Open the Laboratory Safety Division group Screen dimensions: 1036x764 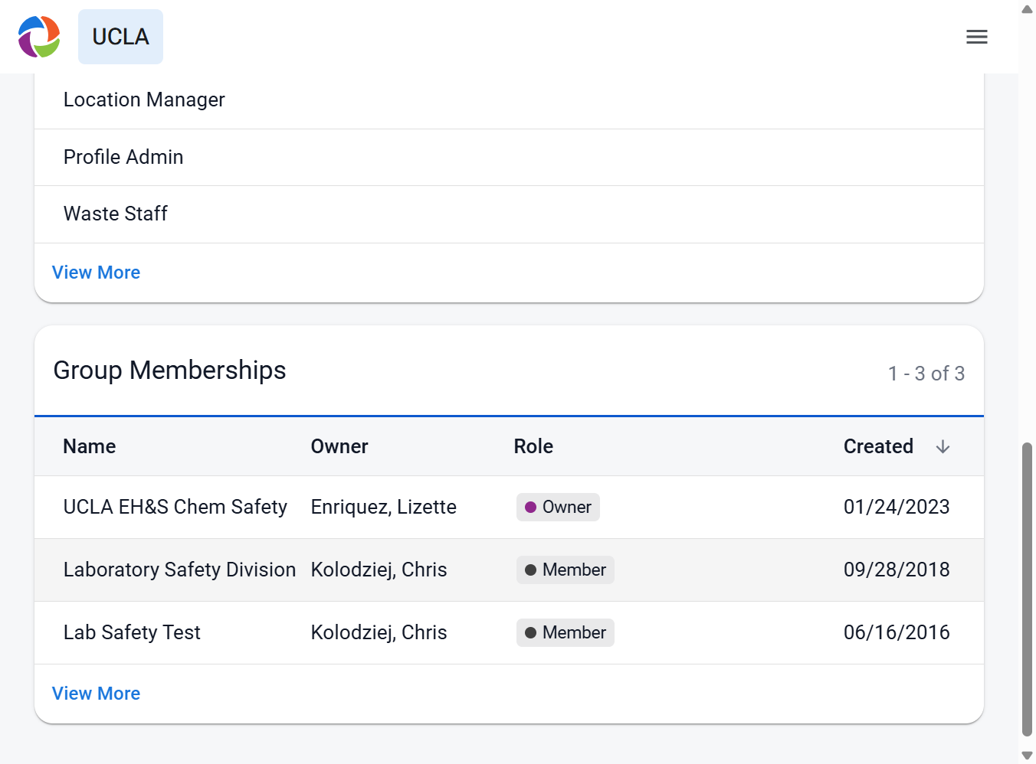coord(179,570)
